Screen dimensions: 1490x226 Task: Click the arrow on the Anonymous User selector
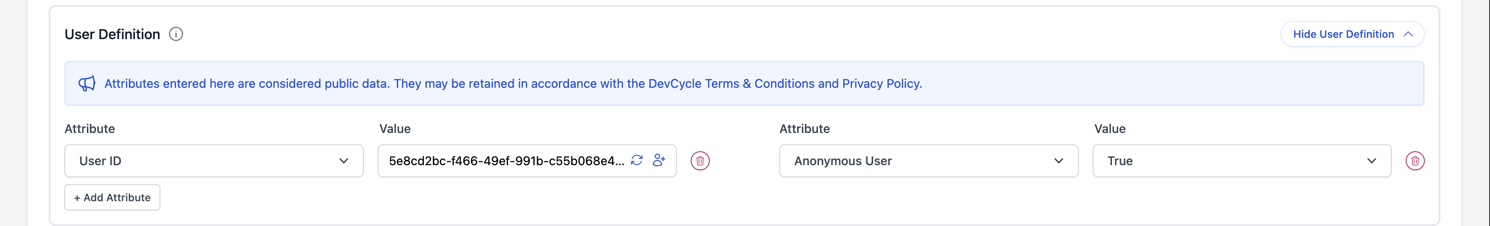pyautogui.click(x=1058, y=161)
